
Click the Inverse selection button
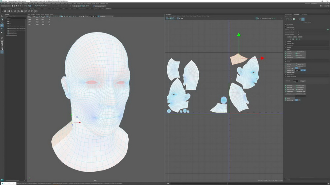(x=300, y=37)
